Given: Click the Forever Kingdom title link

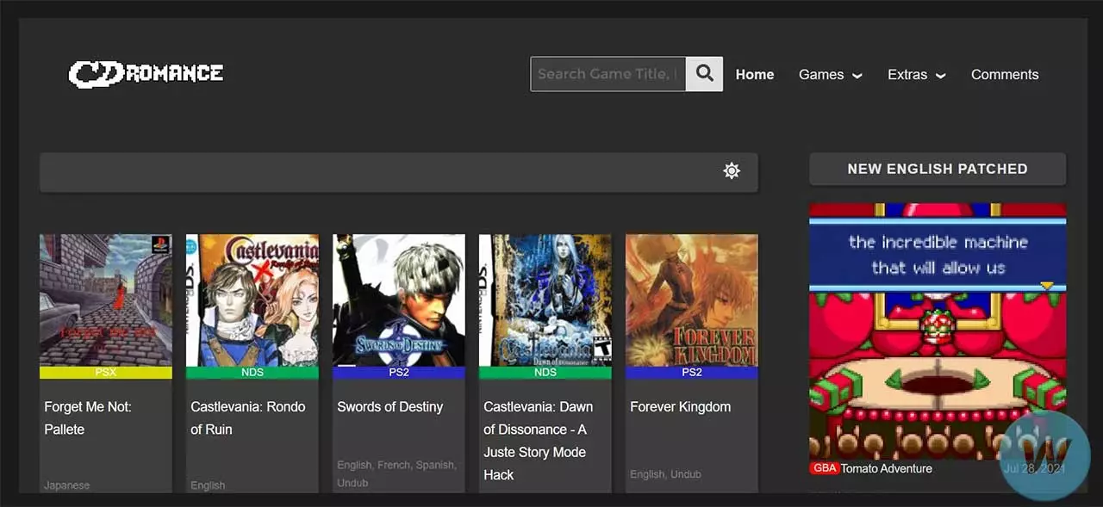Looking at the screenshot, I should click(681, 406).
